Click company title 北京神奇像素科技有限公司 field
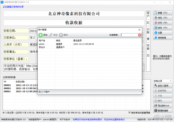This screenshot has width=174, height=122. 74,14
